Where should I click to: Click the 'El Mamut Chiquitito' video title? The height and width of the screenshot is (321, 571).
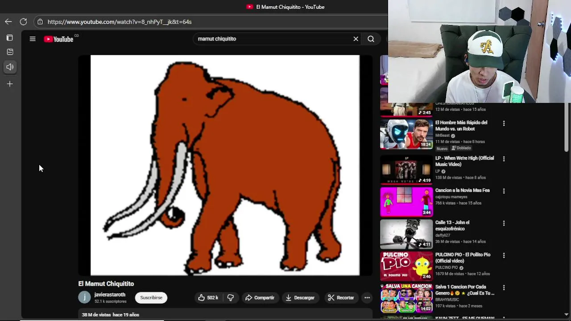(x=106, y=284)
